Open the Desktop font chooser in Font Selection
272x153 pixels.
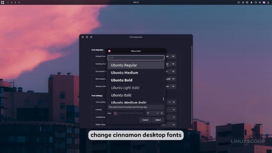click(171, 64)
